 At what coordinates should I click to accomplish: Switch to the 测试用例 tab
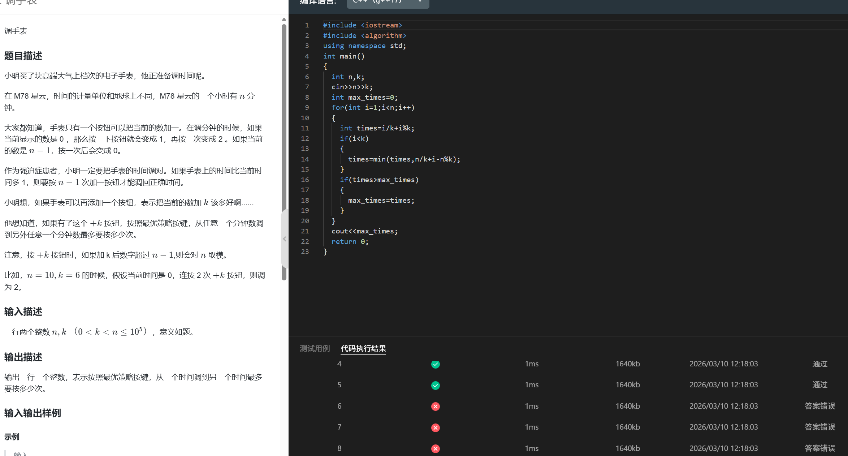click(x=315, y=348)
